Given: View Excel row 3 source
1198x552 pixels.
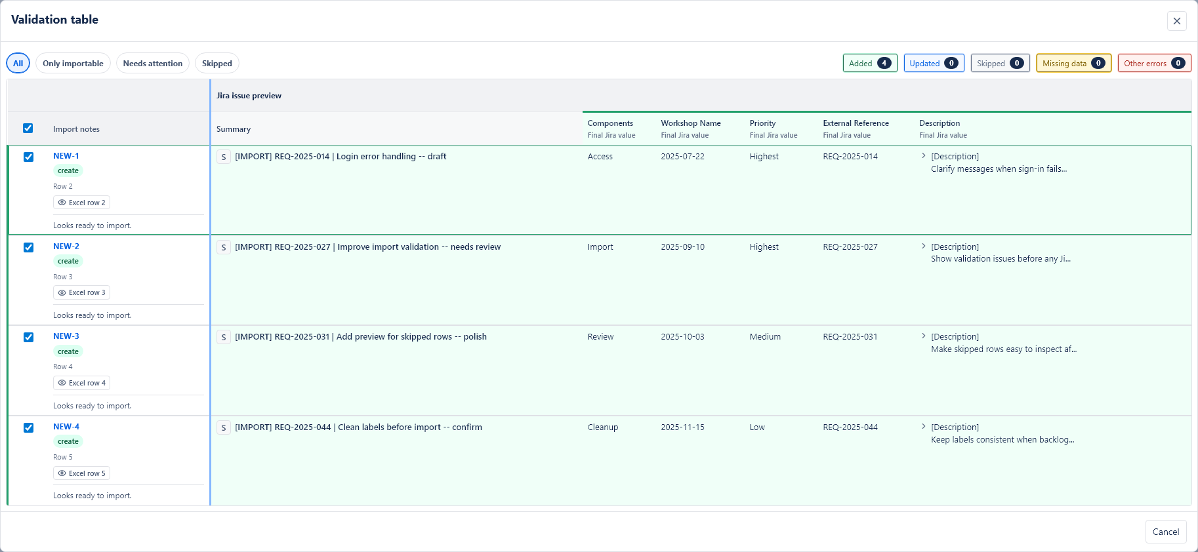Looking at the screenshot, I should tap(81, 293).
